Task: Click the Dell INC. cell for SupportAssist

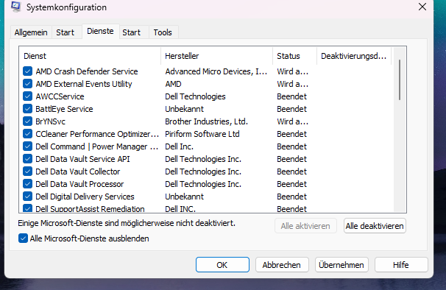Action: [180, 209]
